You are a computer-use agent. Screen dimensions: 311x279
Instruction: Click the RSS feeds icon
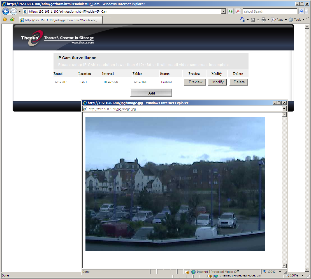(253, 20)
